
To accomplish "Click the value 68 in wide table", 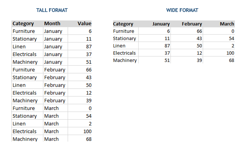I will coord(231,60).
